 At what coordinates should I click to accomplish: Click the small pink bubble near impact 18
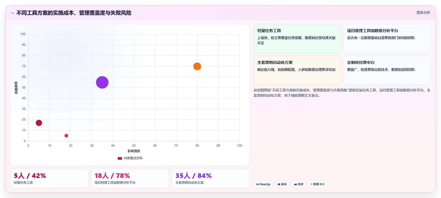pos(66,135)
